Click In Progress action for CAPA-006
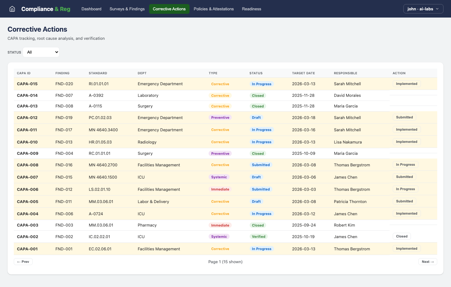 point(405,189)
